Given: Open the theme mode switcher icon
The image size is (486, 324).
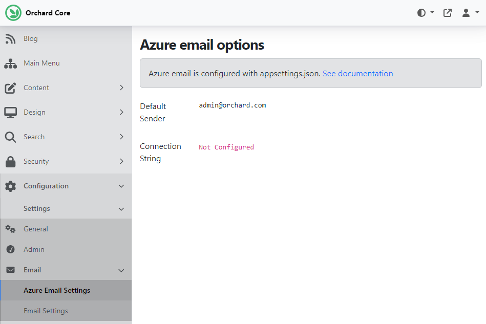Looking at the screenshot, I should (x=421, y=13).
